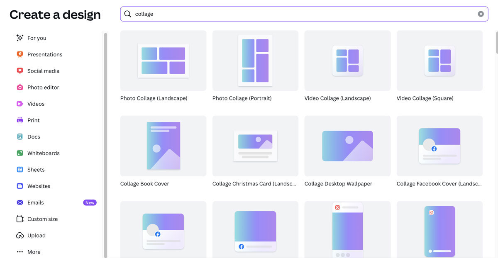Select Photo Collage (Landscape) template
The height and width of the screenshot is (258, 498).
[163, 61]
